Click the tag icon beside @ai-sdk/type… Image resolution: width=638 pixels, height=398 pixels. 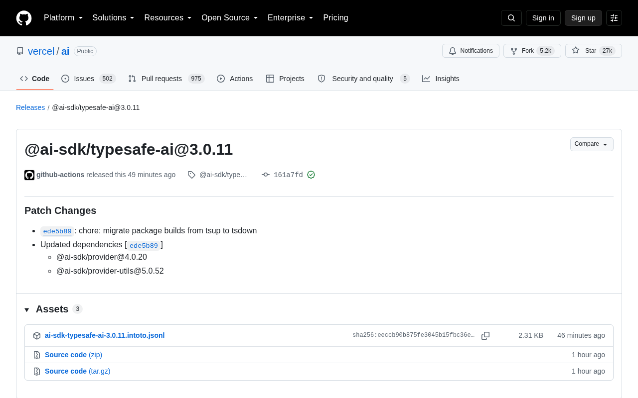click(191, 175)
